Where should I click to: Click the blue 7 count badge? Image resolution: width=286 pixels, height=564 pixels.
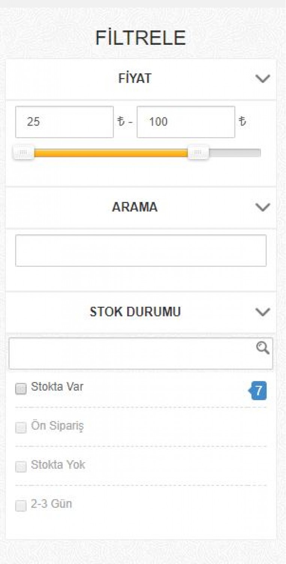pyautogui.click(x=258, y=390)
